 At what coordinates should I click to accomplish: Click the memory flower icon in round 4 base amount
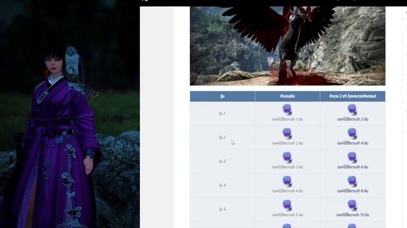tap(287, 182)
